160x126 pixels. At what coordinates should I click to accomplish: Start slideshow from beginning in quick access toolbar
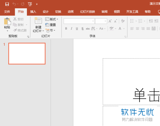pyautogui.click(x=30, y=4)
